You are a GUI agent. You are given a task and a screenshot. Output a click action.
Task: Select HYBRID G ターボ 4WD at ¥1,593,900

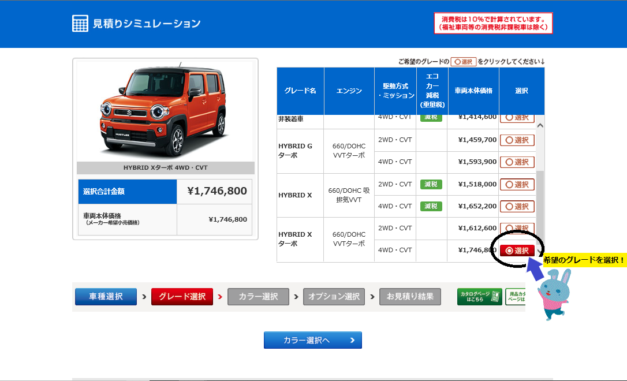(x=517, y=162)
